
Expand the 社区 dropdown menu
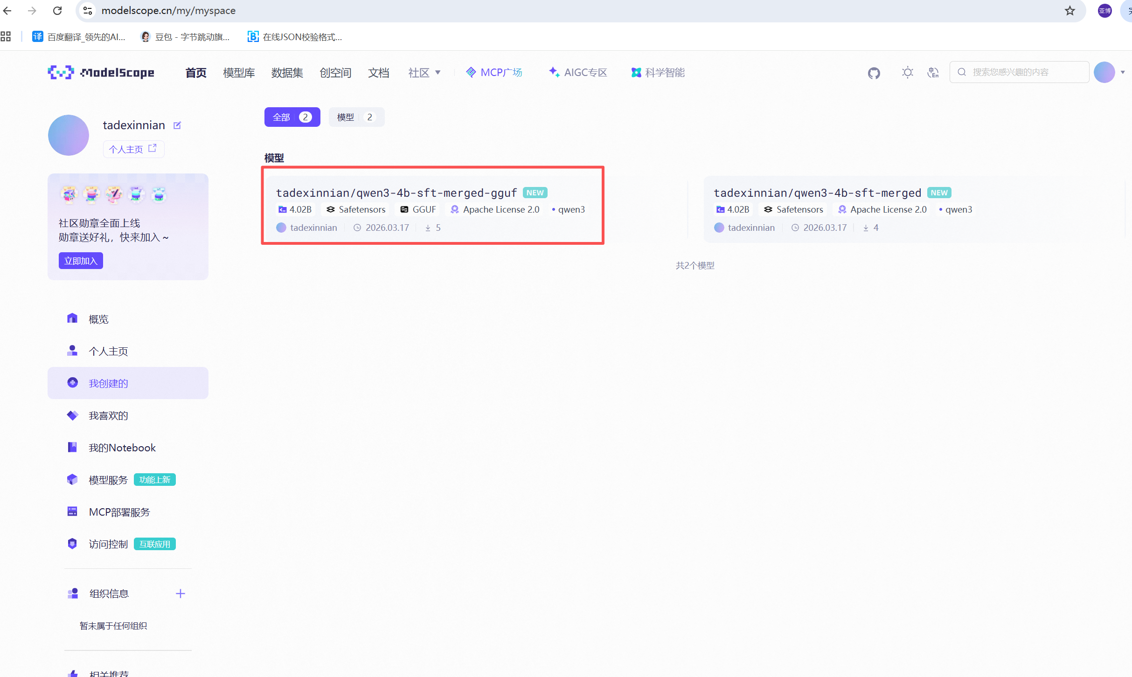[x=424, y=72]
